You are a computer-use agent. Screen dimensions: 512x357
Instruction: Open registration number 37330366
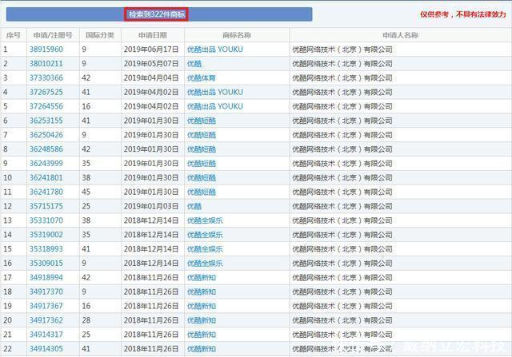pos(46,78)
